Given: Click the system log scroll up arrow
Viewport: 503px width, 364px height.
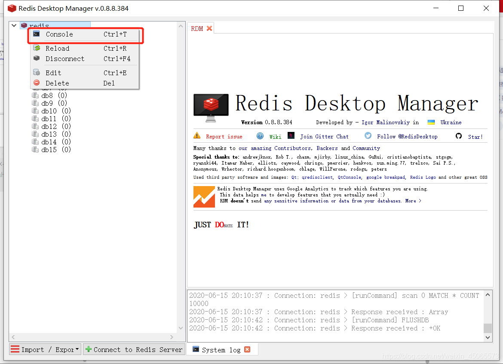Looking at the screenshot, I should [488, 295].
